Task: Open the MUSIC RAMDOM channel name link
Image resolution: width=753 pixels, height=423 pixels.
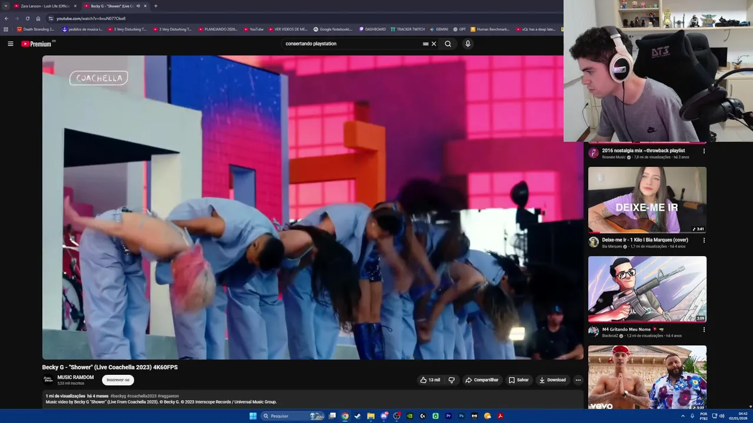Action: [x=75, y=377]
